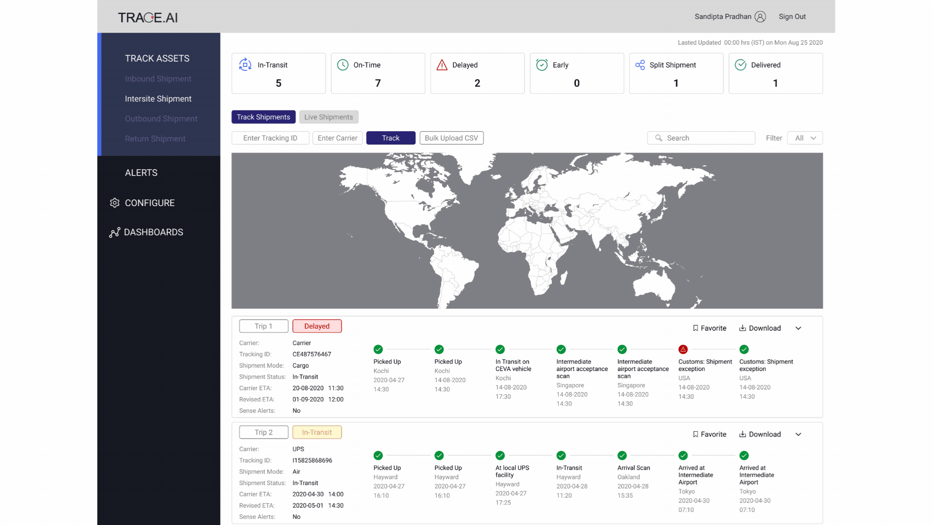The height and width of the screenshot is (525, 933).
Task: Click the Sign Out link
Action: (792, 17)
